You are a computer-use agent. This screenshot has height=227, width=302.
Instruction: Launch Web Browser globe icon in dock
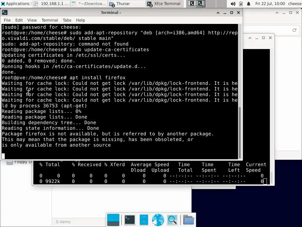click(x=158, y=220)
